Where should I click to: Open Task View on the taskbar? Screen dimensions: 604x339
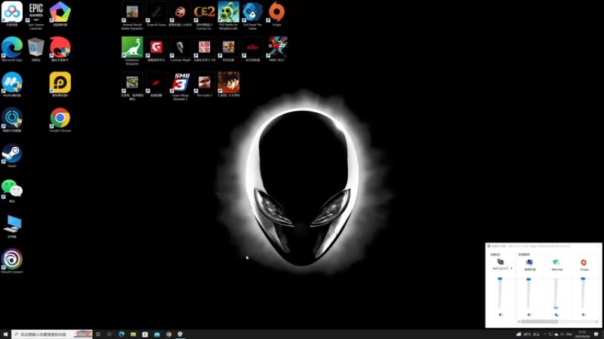(x=109, y=334)
